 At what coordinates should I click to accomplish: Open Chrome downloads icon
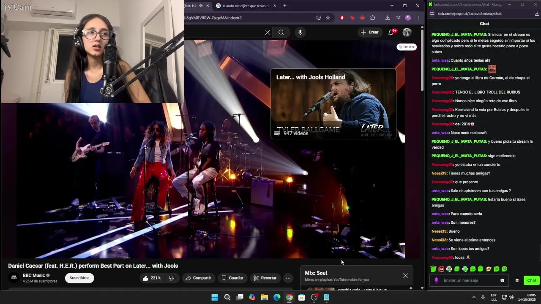tap(388, 18)
